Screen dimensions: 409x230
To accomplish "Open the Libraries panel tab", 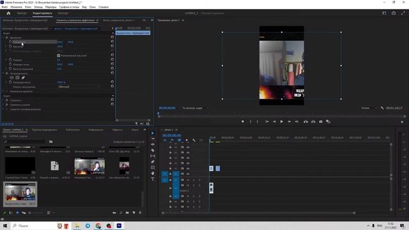I will [x=73, y=130].
